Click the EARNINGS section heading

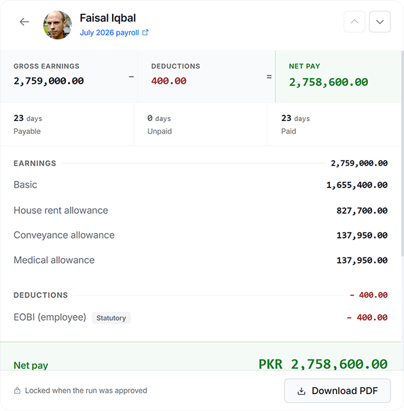click(x=35, y=163)
